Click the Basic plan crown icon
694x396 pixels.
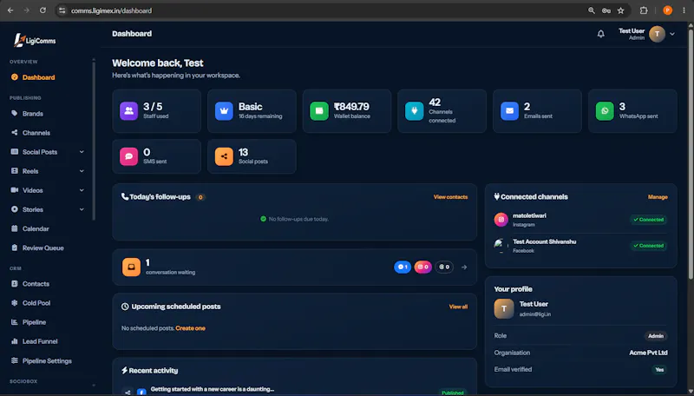224,111
